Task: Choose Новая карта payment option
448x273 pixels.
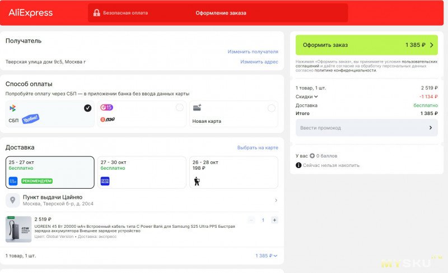Action: click(x=233, y=114)
